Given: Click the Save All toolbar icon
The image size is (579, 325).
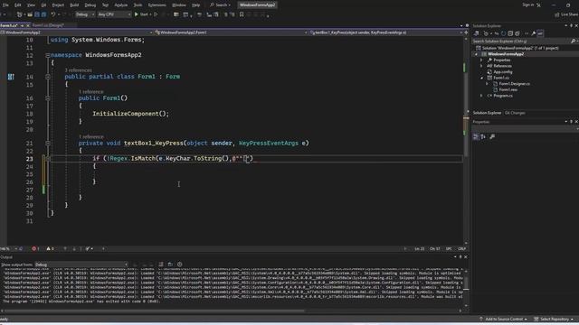Looking at the screenshot, I should (43, 14).
